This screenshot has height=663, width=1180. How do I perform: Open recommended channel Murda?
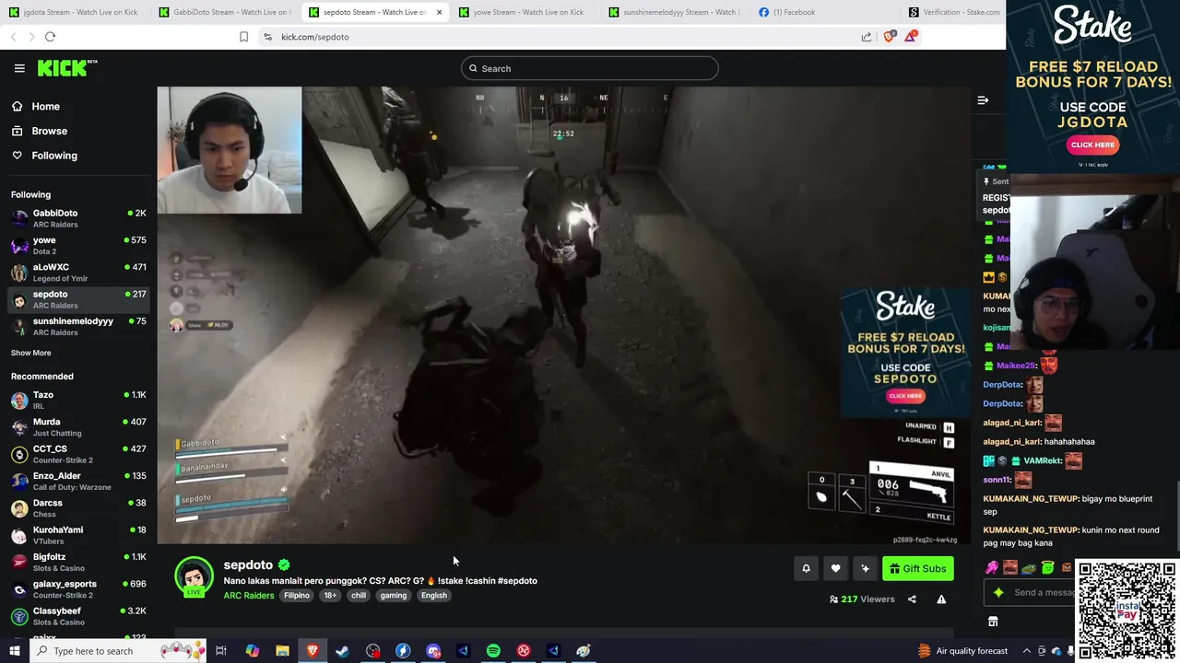[78, 426]
